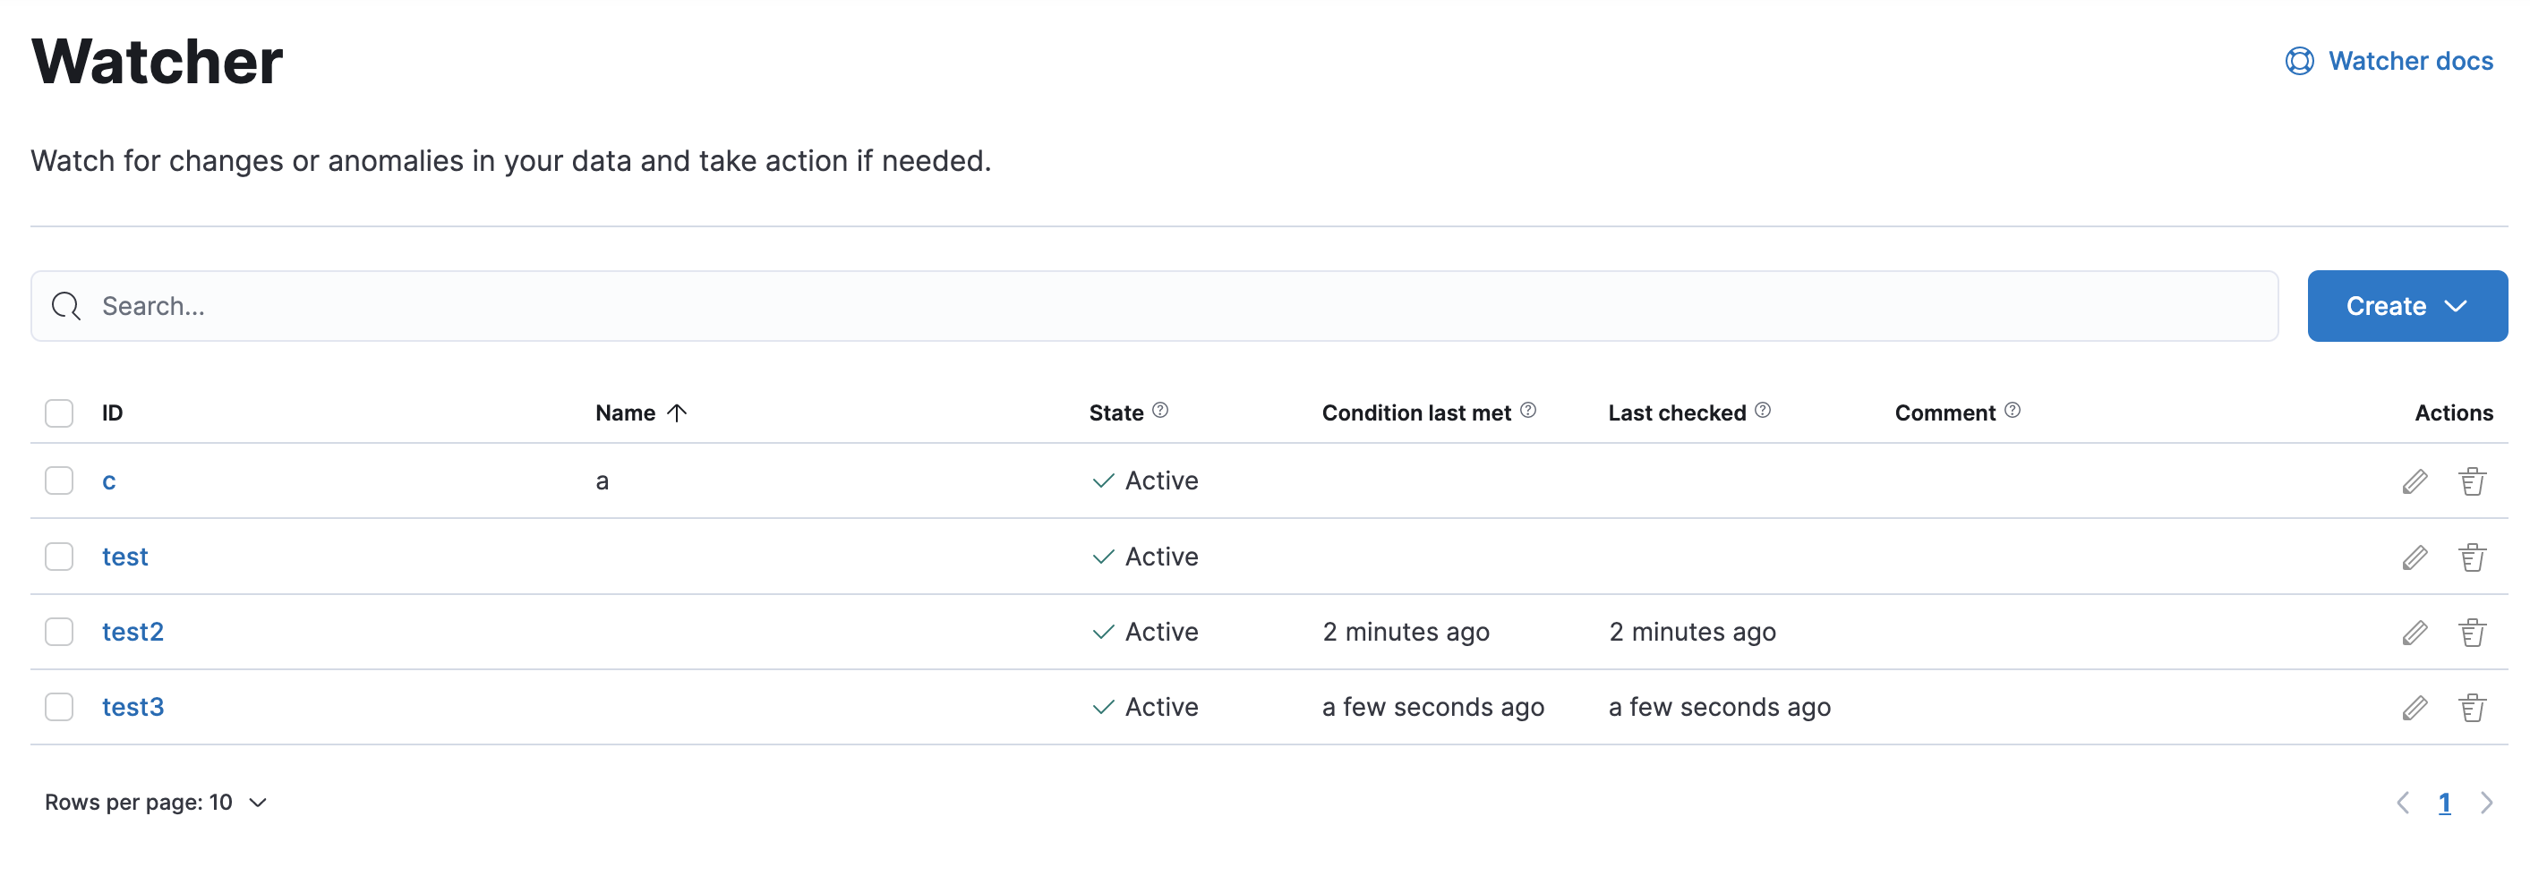Click trash icon for test3 watch

[2471, 708]
